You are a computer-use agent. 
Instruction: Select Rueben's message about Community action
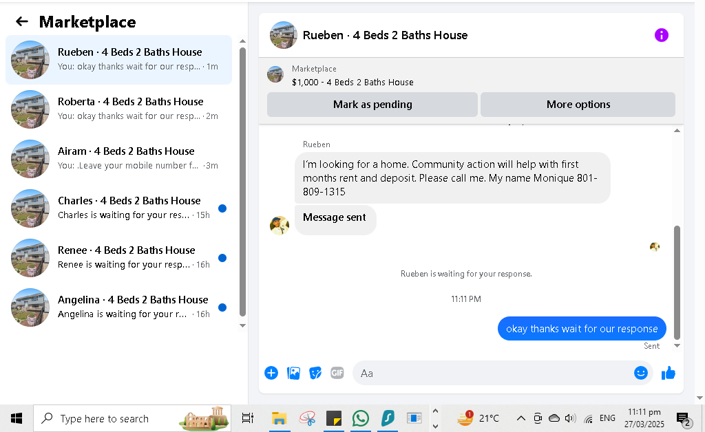(452, 178)
